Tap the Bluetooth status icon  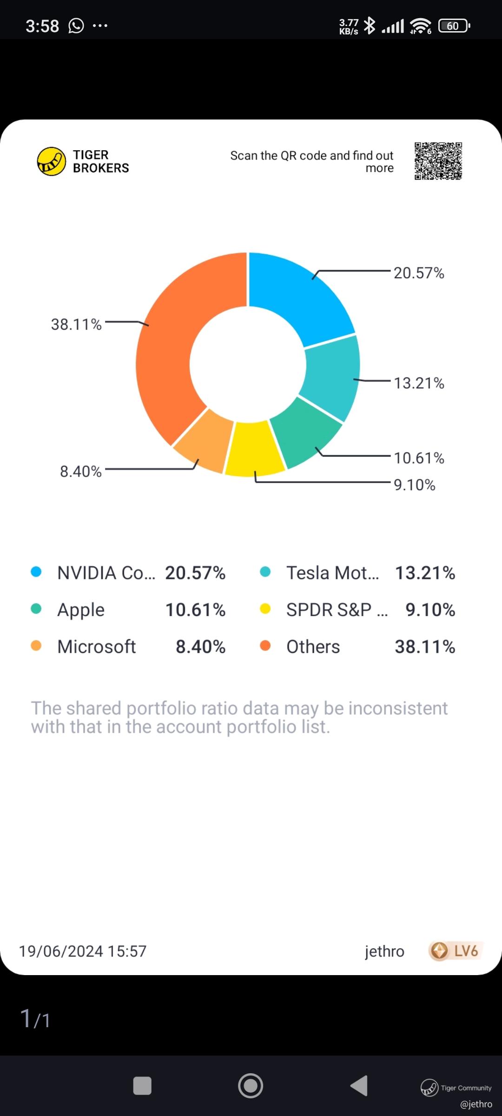tap(370, 26)
